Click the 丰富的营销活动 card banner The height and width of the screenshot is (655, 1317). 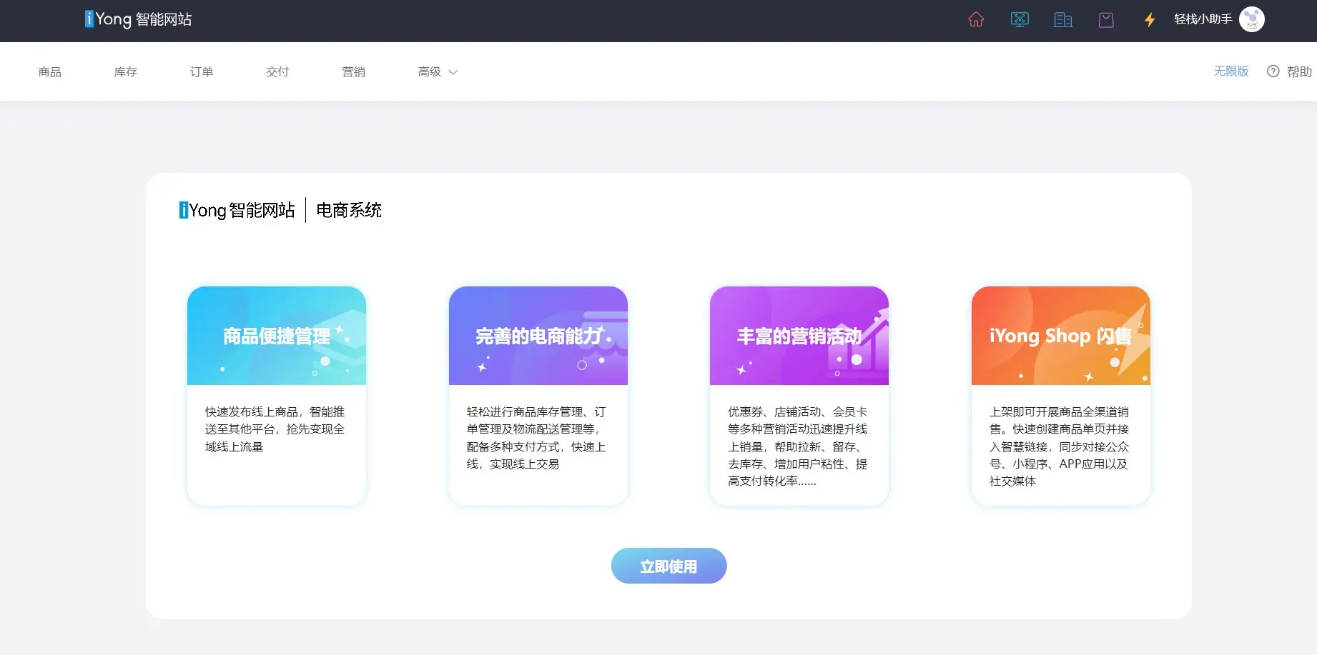(x=799, y=335)
